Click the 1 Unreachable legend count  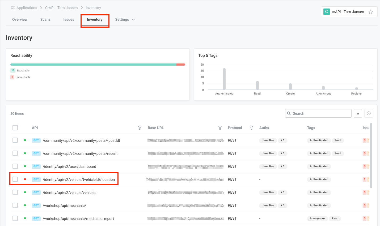(x=12, y=77)
